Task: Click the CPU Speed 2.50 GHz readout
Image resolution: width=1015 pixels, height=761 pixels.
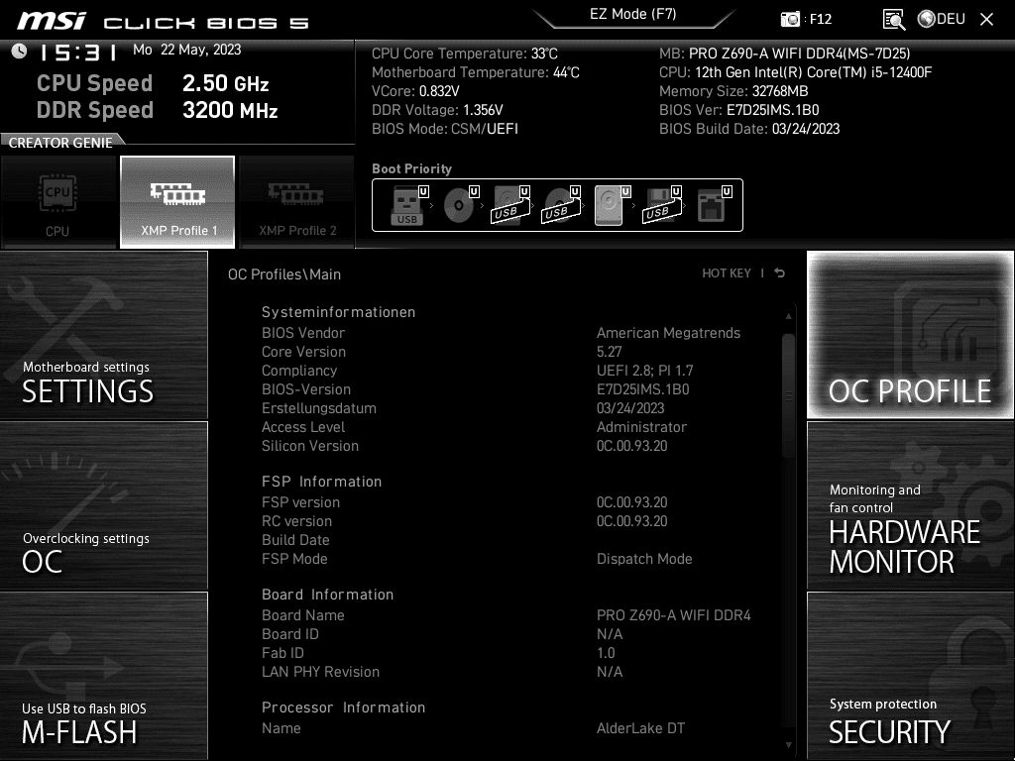Action: (x=153, y=83)
